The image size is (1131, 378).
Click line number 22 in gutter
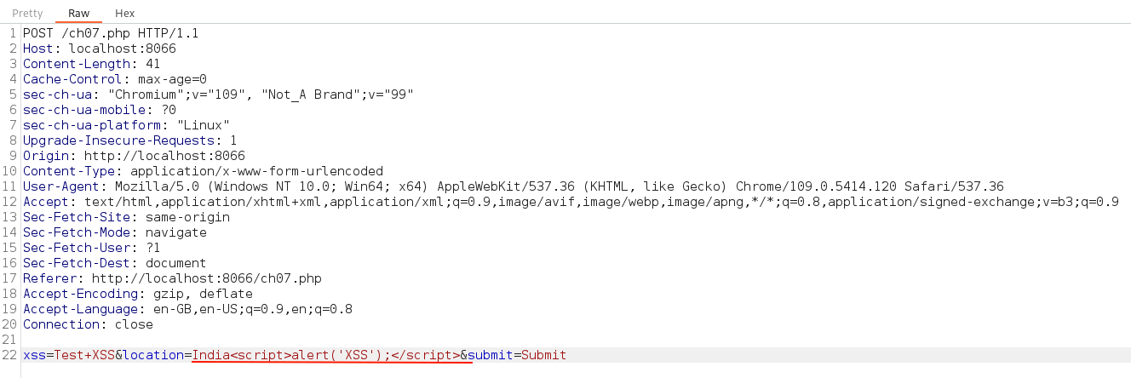tap(10, 355)
